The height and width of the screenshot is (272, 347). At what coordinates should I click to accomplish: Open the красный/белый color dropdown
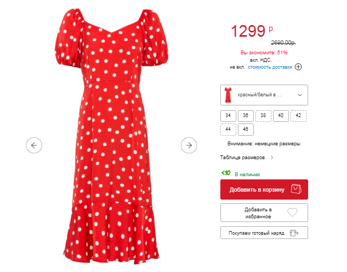click(x=264, y=95)
